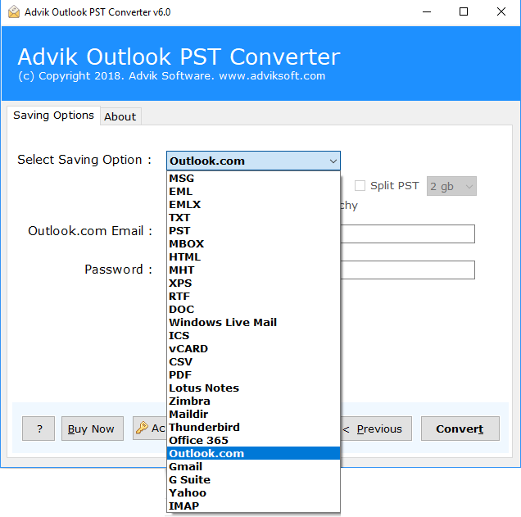The width and height of the screenshot is (521, 517).
Task: Pick Maildir from the list
Action: [x=253, y=415]
